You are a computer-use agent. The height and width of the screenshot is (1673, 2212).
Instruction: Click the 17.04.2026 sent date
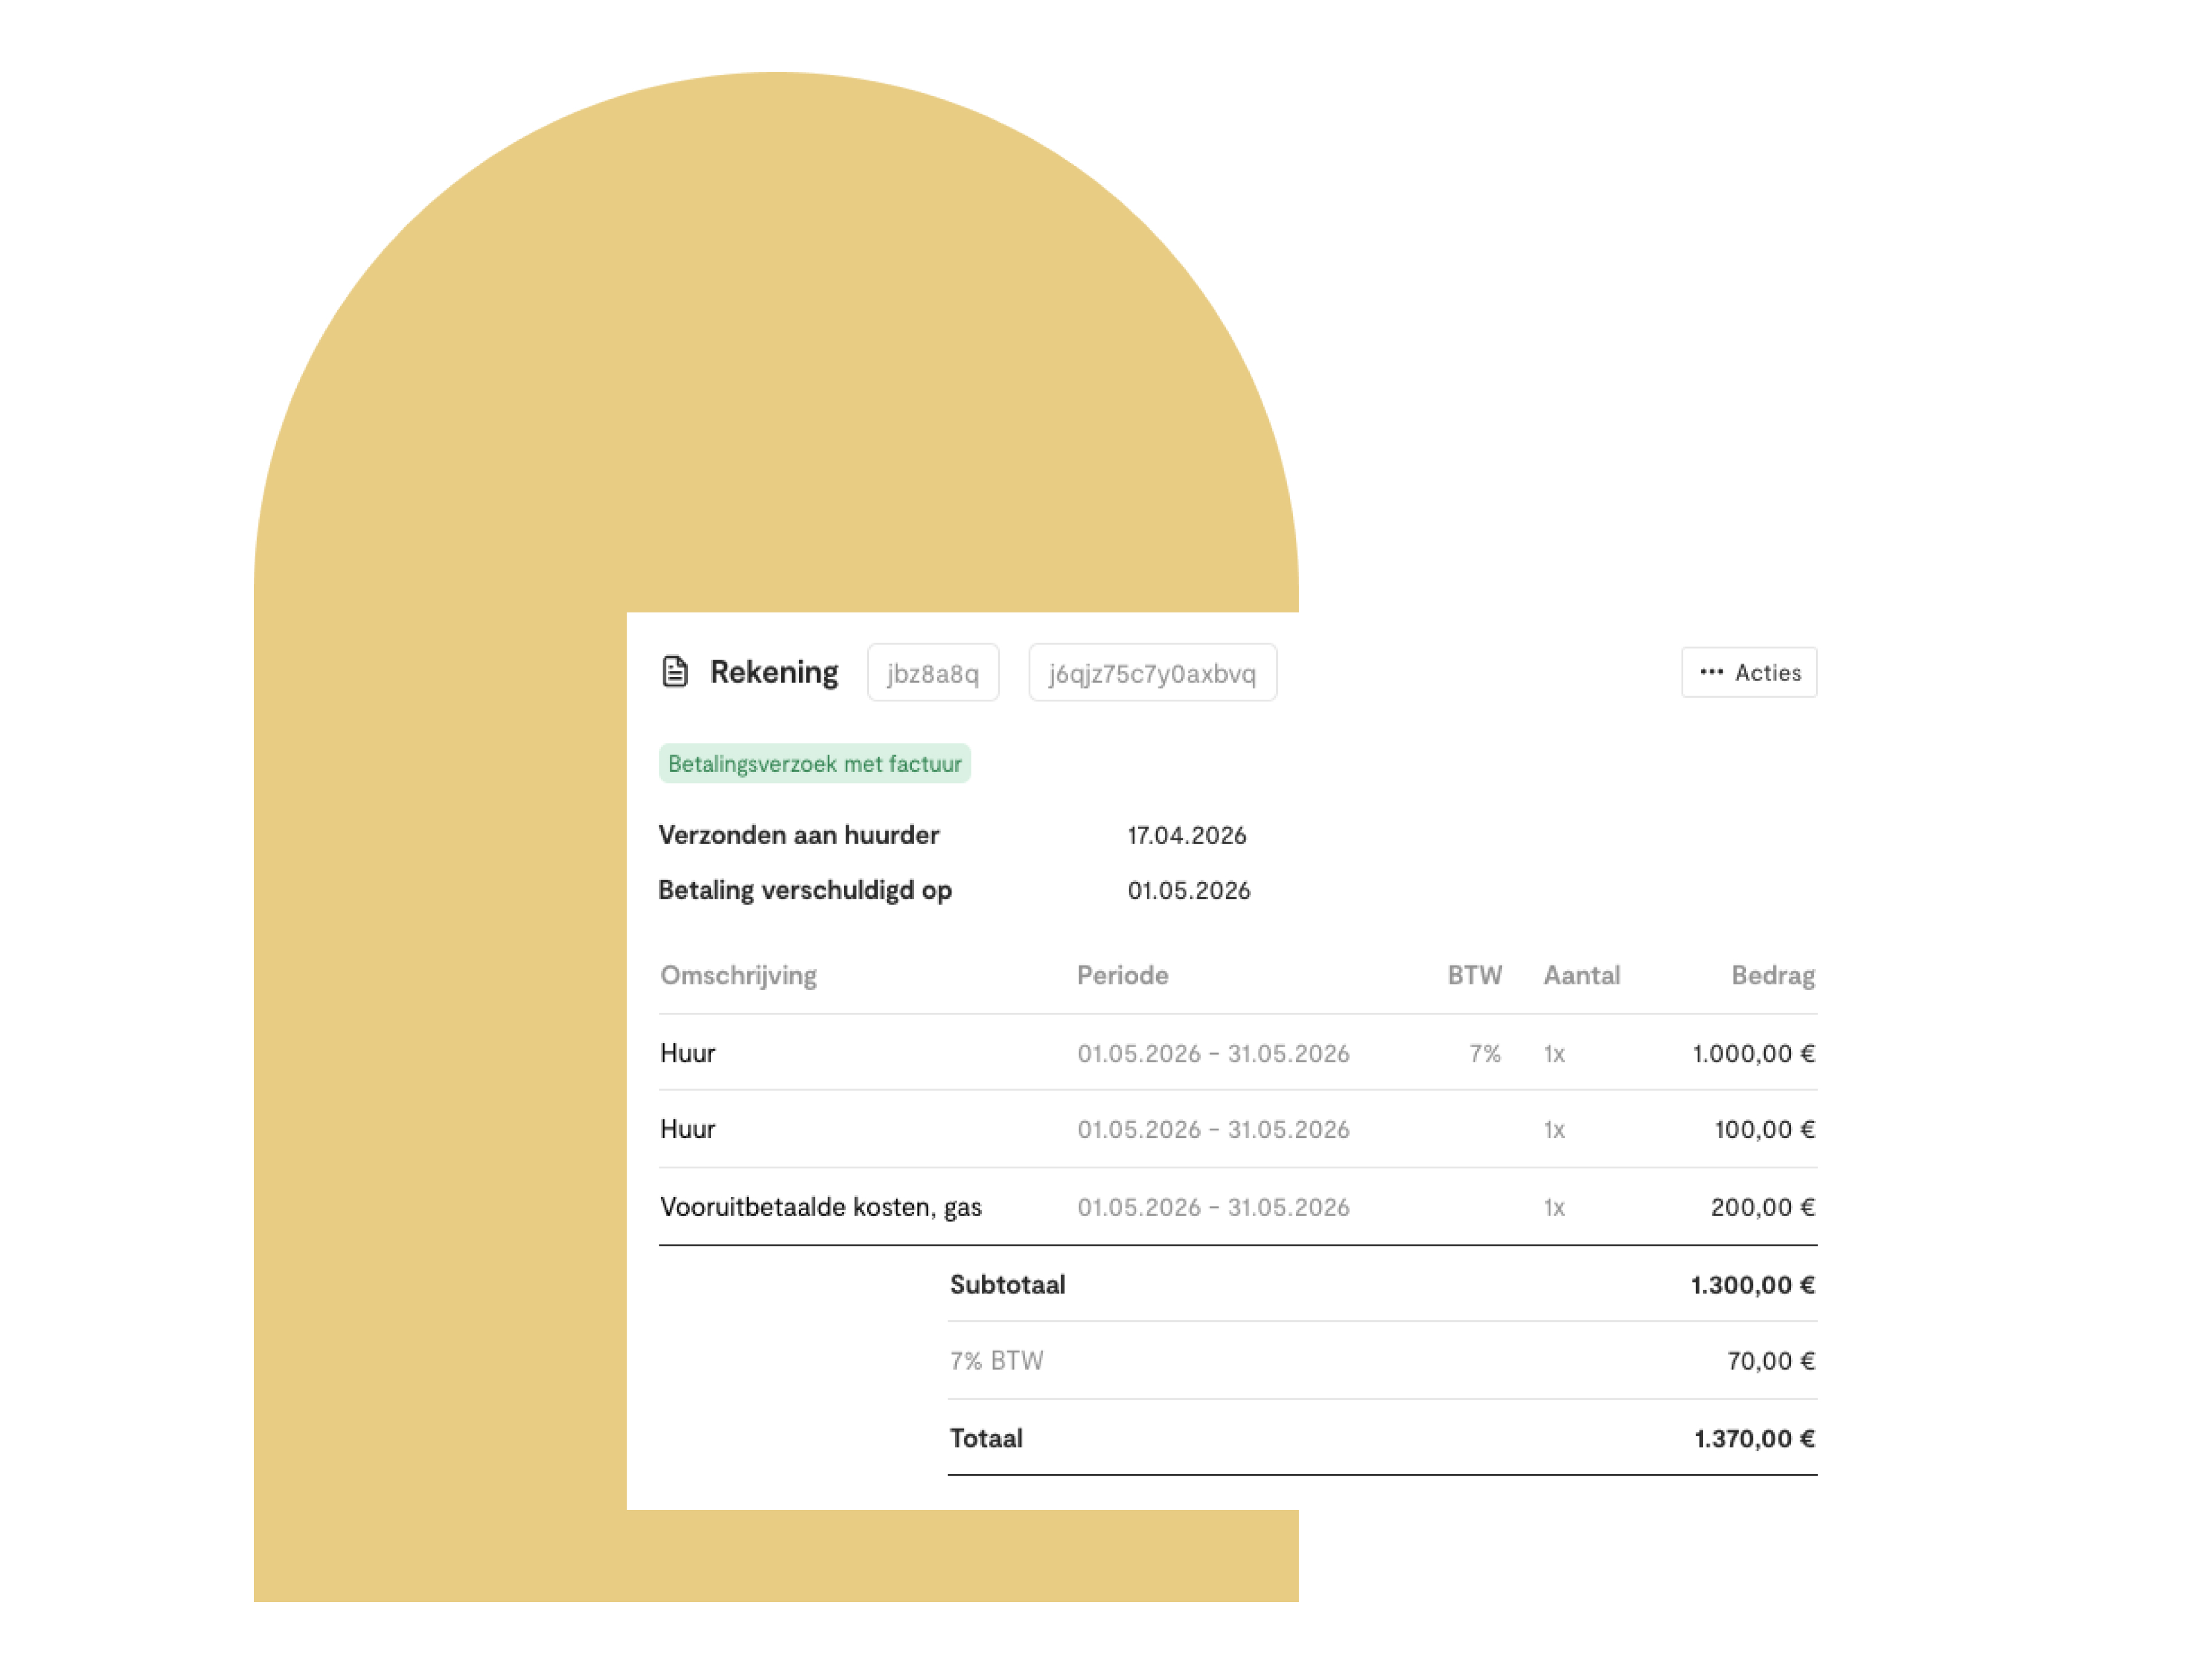[1186, 835]
